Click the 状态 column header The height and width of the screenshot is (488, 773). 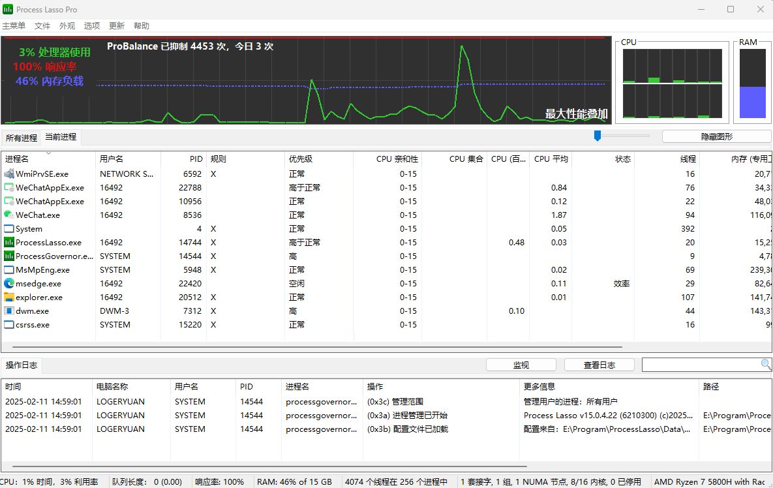[603, 159]
